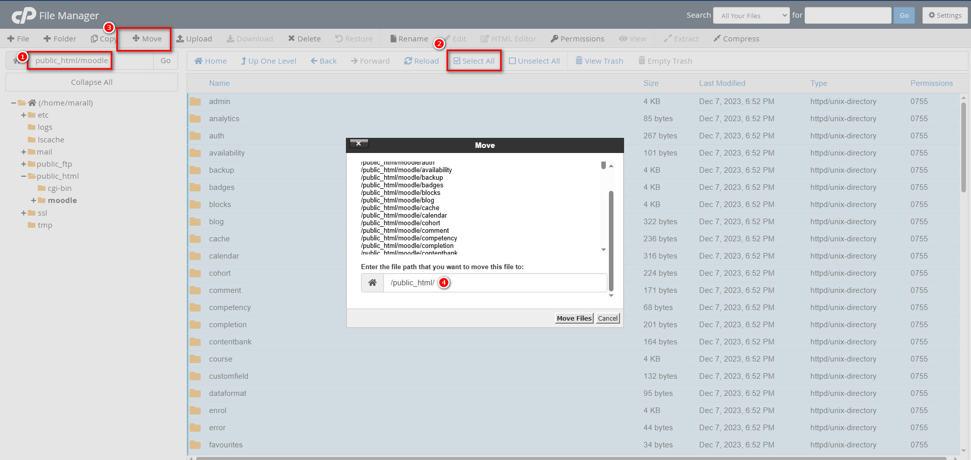Cancel the Move dialog
The height and width of the screenshot is (460, 971).
[x=607, y=318]
